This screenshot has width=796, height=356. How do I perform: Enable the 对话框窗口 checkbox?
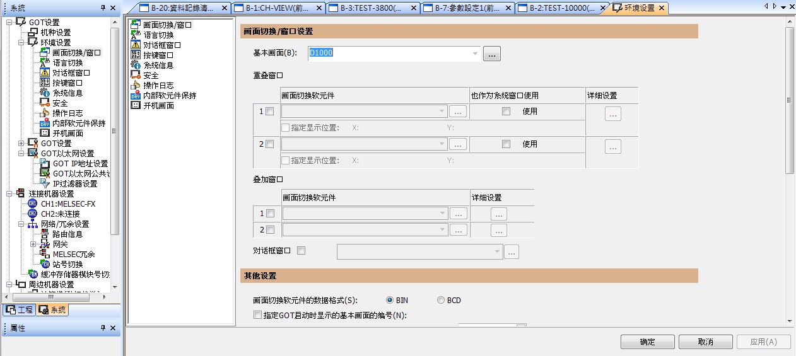[301, 251]
